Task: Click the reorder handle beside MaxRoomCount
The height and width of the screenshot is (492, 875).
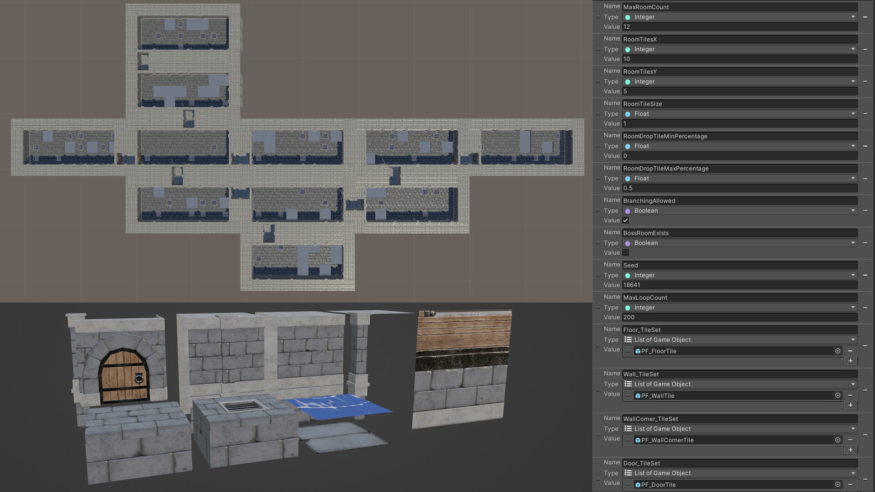Action: point(597,17)
